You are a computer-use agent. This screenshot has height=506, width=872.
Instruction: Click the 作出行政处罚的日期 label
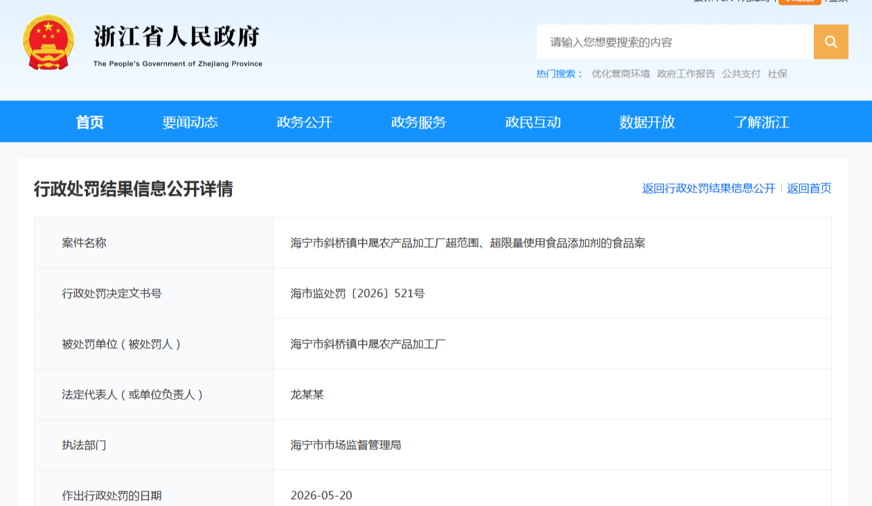[112, 496]
